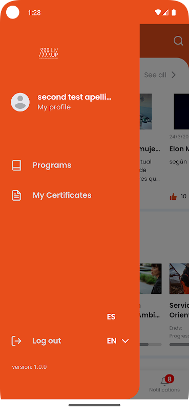Tap the Log out arrow icon
The image size is (189, 411).
click(x=16, y=341)
